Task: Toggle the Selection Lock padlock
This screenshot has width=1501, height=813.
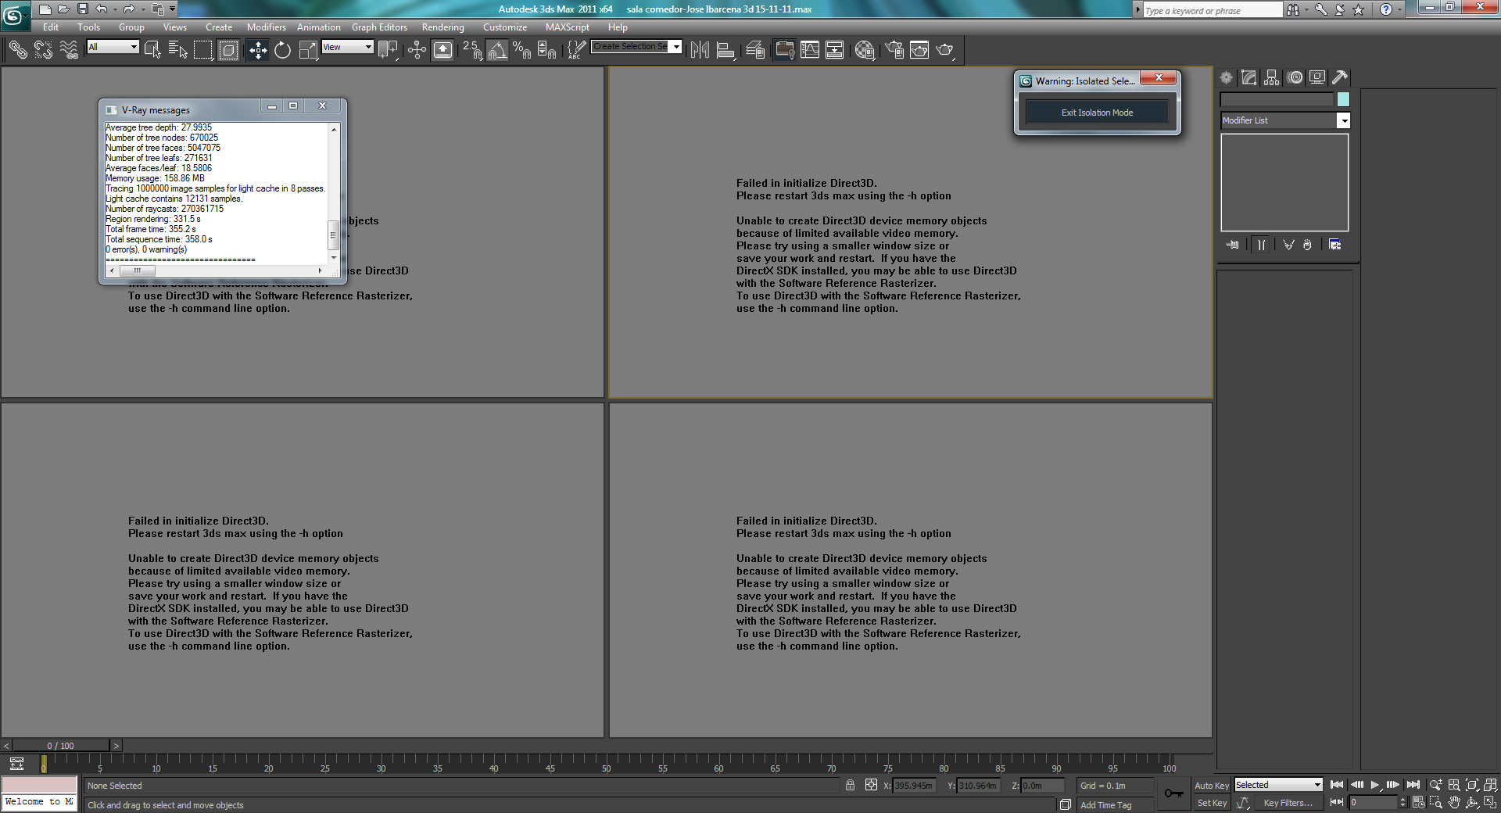Action: pos(850,785)
